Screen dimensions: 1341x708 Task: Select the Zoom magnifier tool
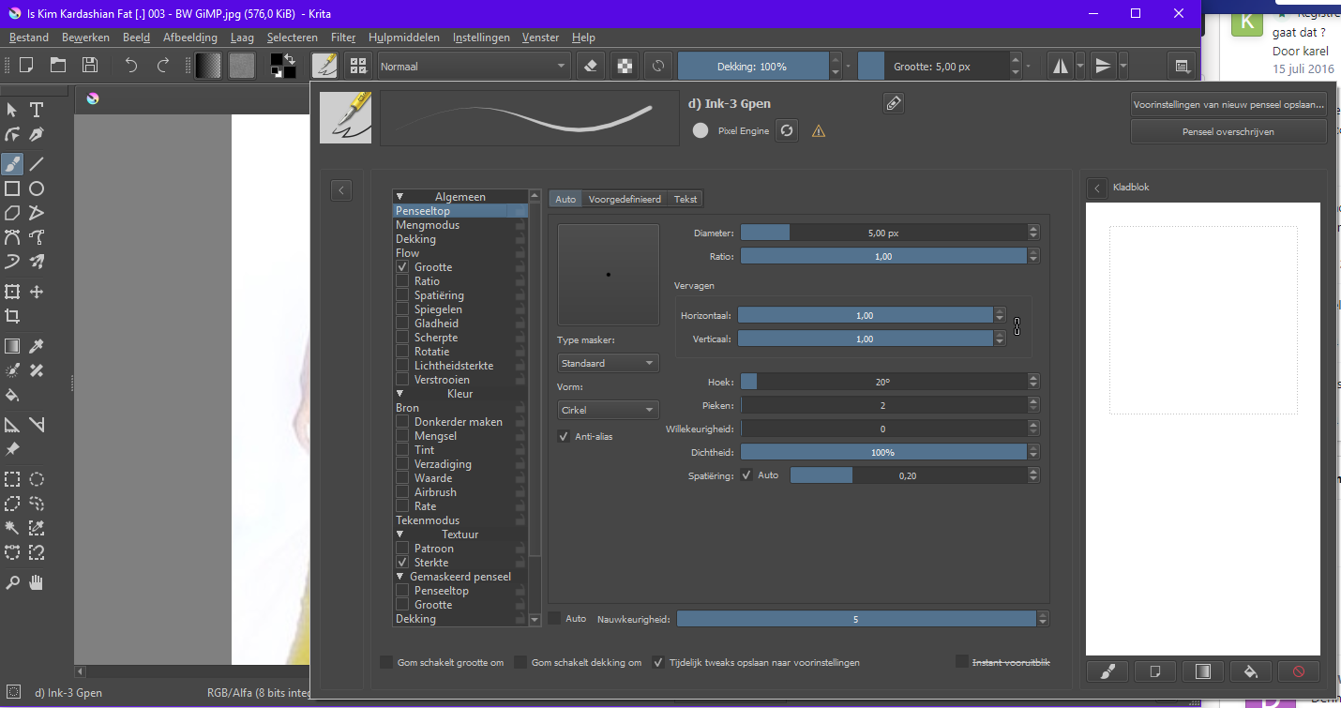coord(13,582)
